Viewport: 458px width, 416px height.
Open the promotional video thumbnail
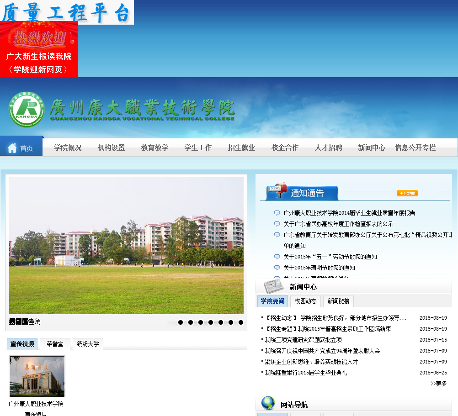click(x=37, y=376)
